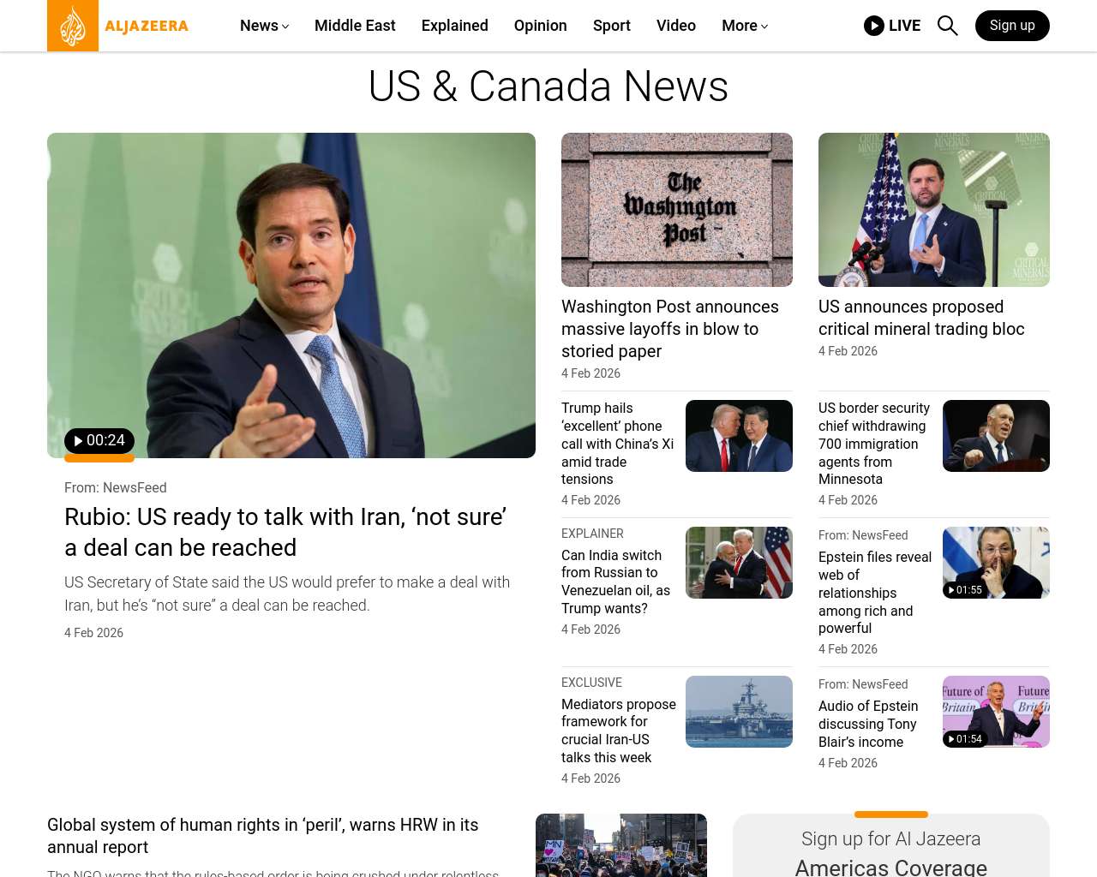Play the 01:54 Tony Blair video
The height and width of the screenshot is (877, 1097).
[964, 739]
